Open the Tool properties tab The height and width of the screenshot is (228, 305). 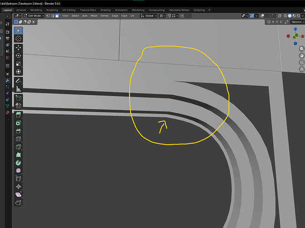coord(7,24)
